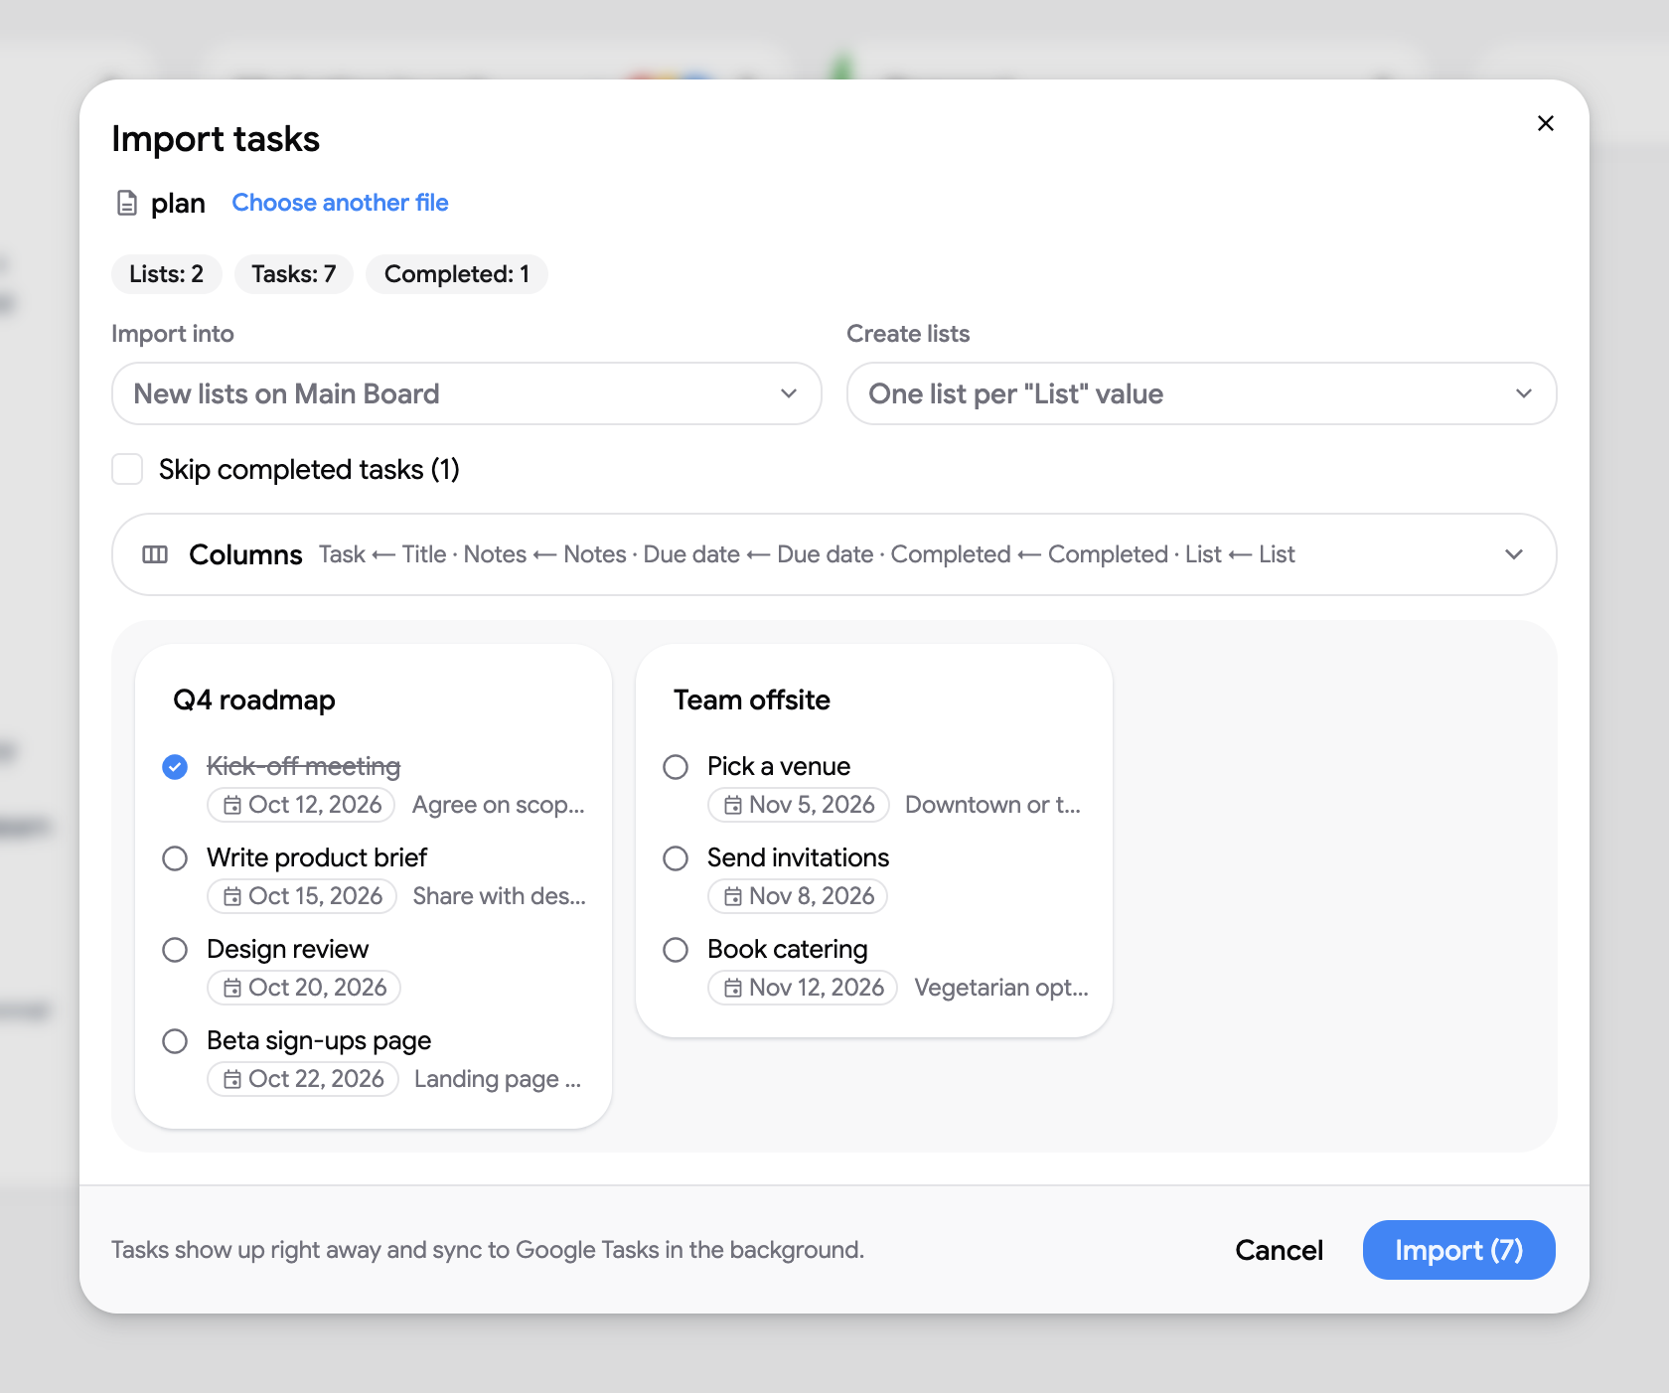This screenshot has height=1393, width=1669.
Task: Click the Vegetarian opt... note text
Action: (1001, 988)
